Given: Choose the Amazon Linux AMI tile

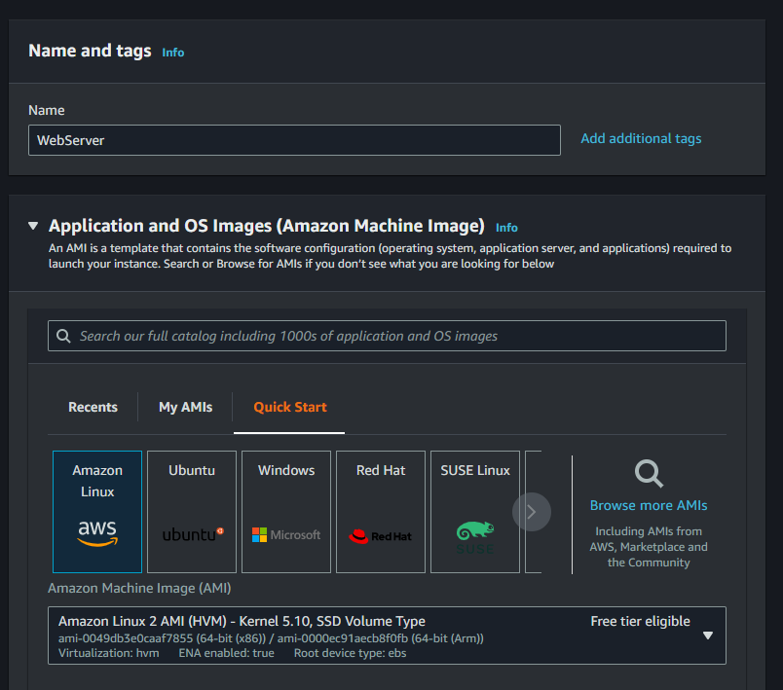Looking at the screenshot, I should 97,512.
